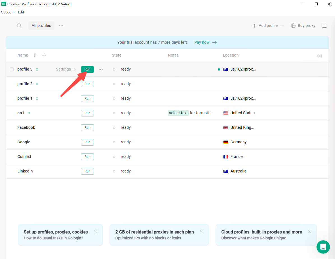Click the state radio circle of profile 2
The image size is (335, 259).
[114, 84]
